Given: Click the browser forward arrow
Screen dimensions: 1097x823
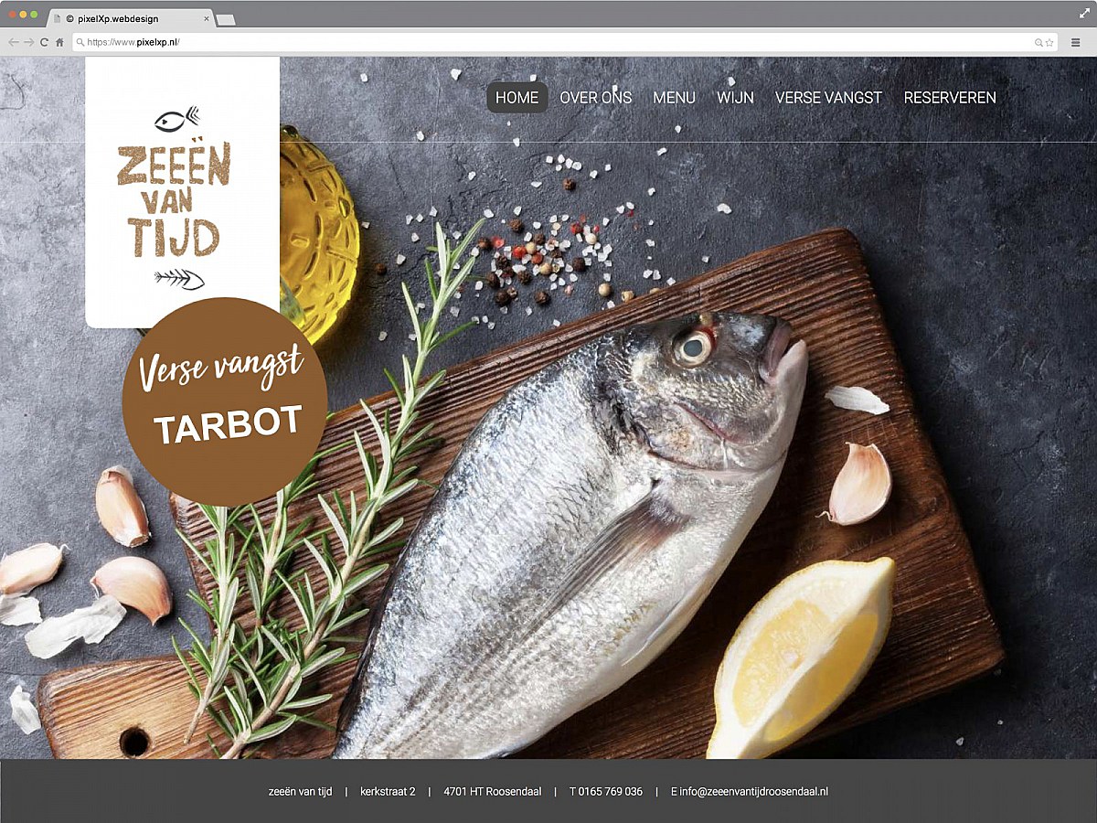Looking at the screenshot, I should click(x=30, y=42).
